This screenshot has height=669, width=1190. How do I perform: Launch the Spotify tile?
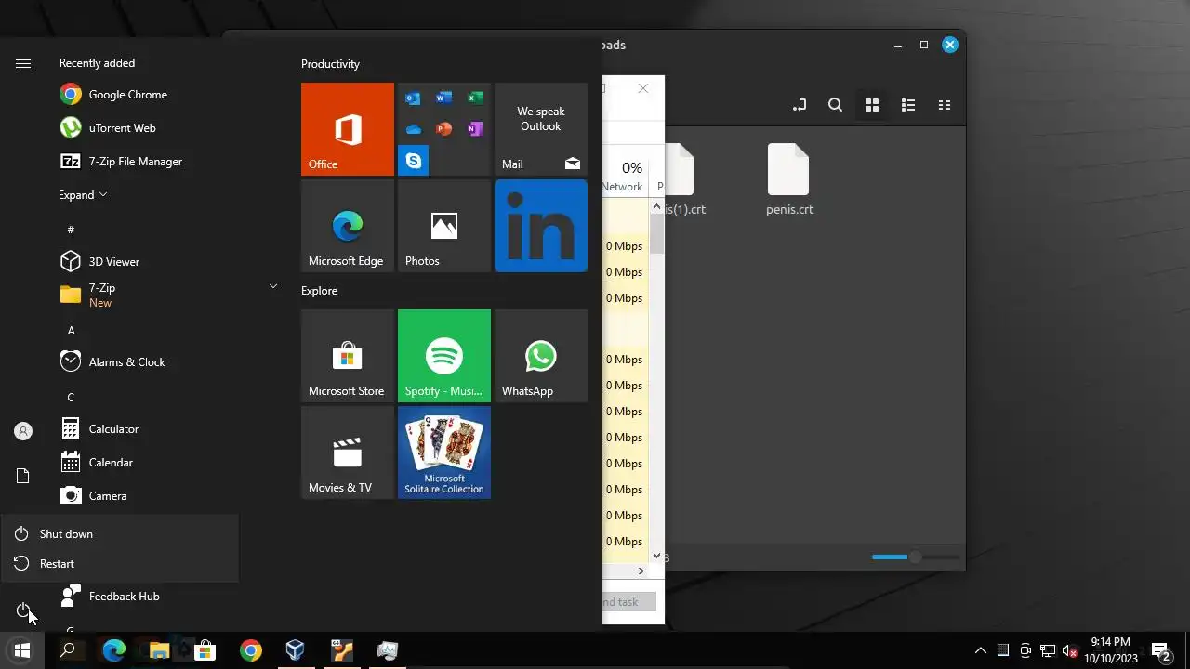[x=444, y=356]
